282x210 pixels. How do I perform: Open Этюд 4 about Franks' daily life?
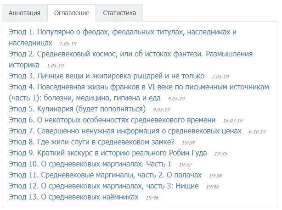[138, 87]
